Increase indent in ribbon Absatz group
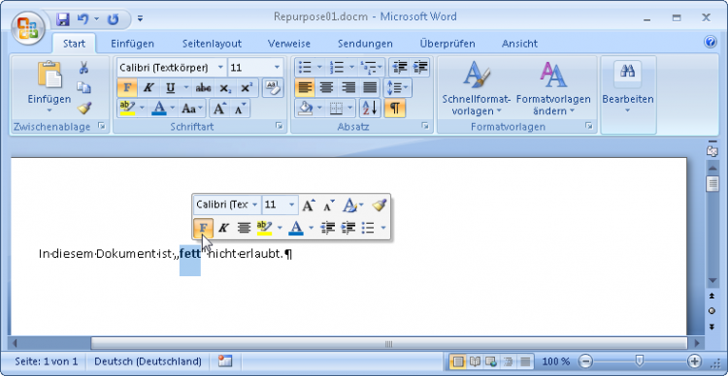 (x=420, y=68)
